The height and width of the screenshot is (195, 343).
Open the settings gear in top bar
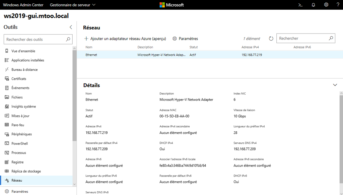[326, 5]
